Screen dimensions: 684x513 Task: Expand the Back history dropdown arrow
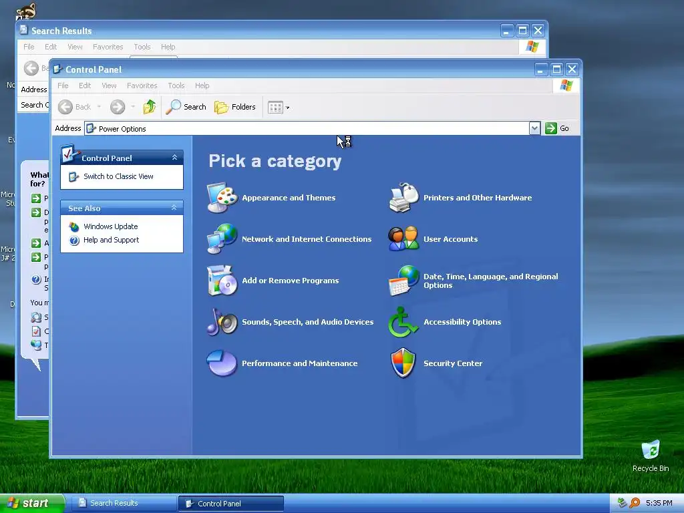[x=99, y=107]
